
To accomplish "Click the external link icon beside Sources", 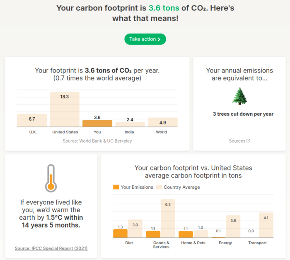I will pyautogui.click(x=249, y=141).
